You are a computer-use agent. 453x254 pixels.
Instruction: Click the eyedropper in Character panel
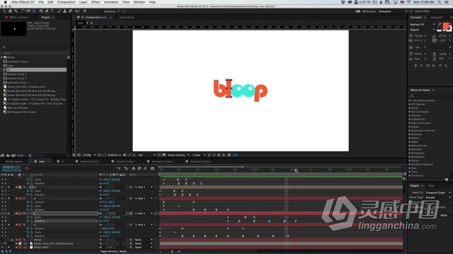point(440,25)
